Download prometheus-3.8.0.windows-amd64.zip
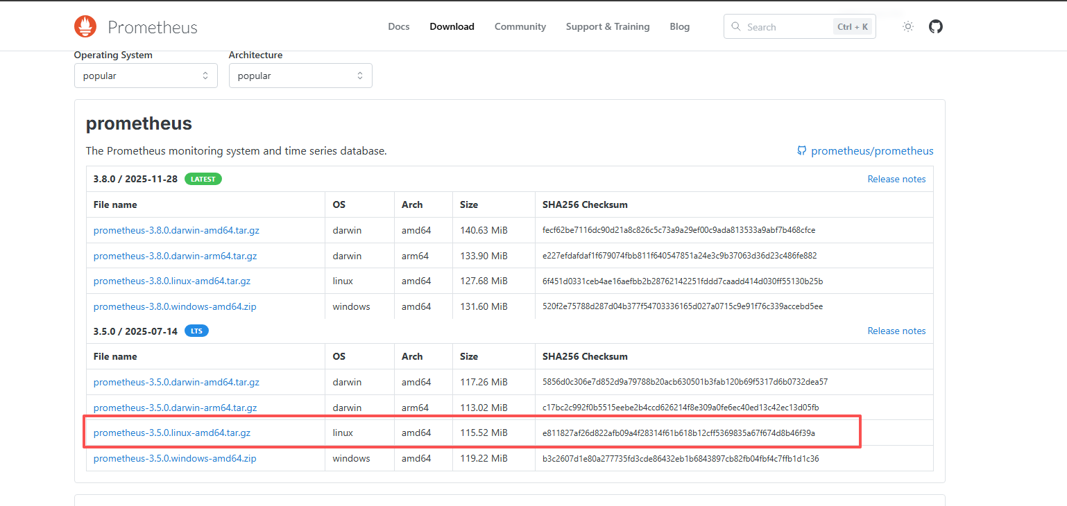Screen dimensions: 1067x506 pyautogui.click(x=175, y=306)
